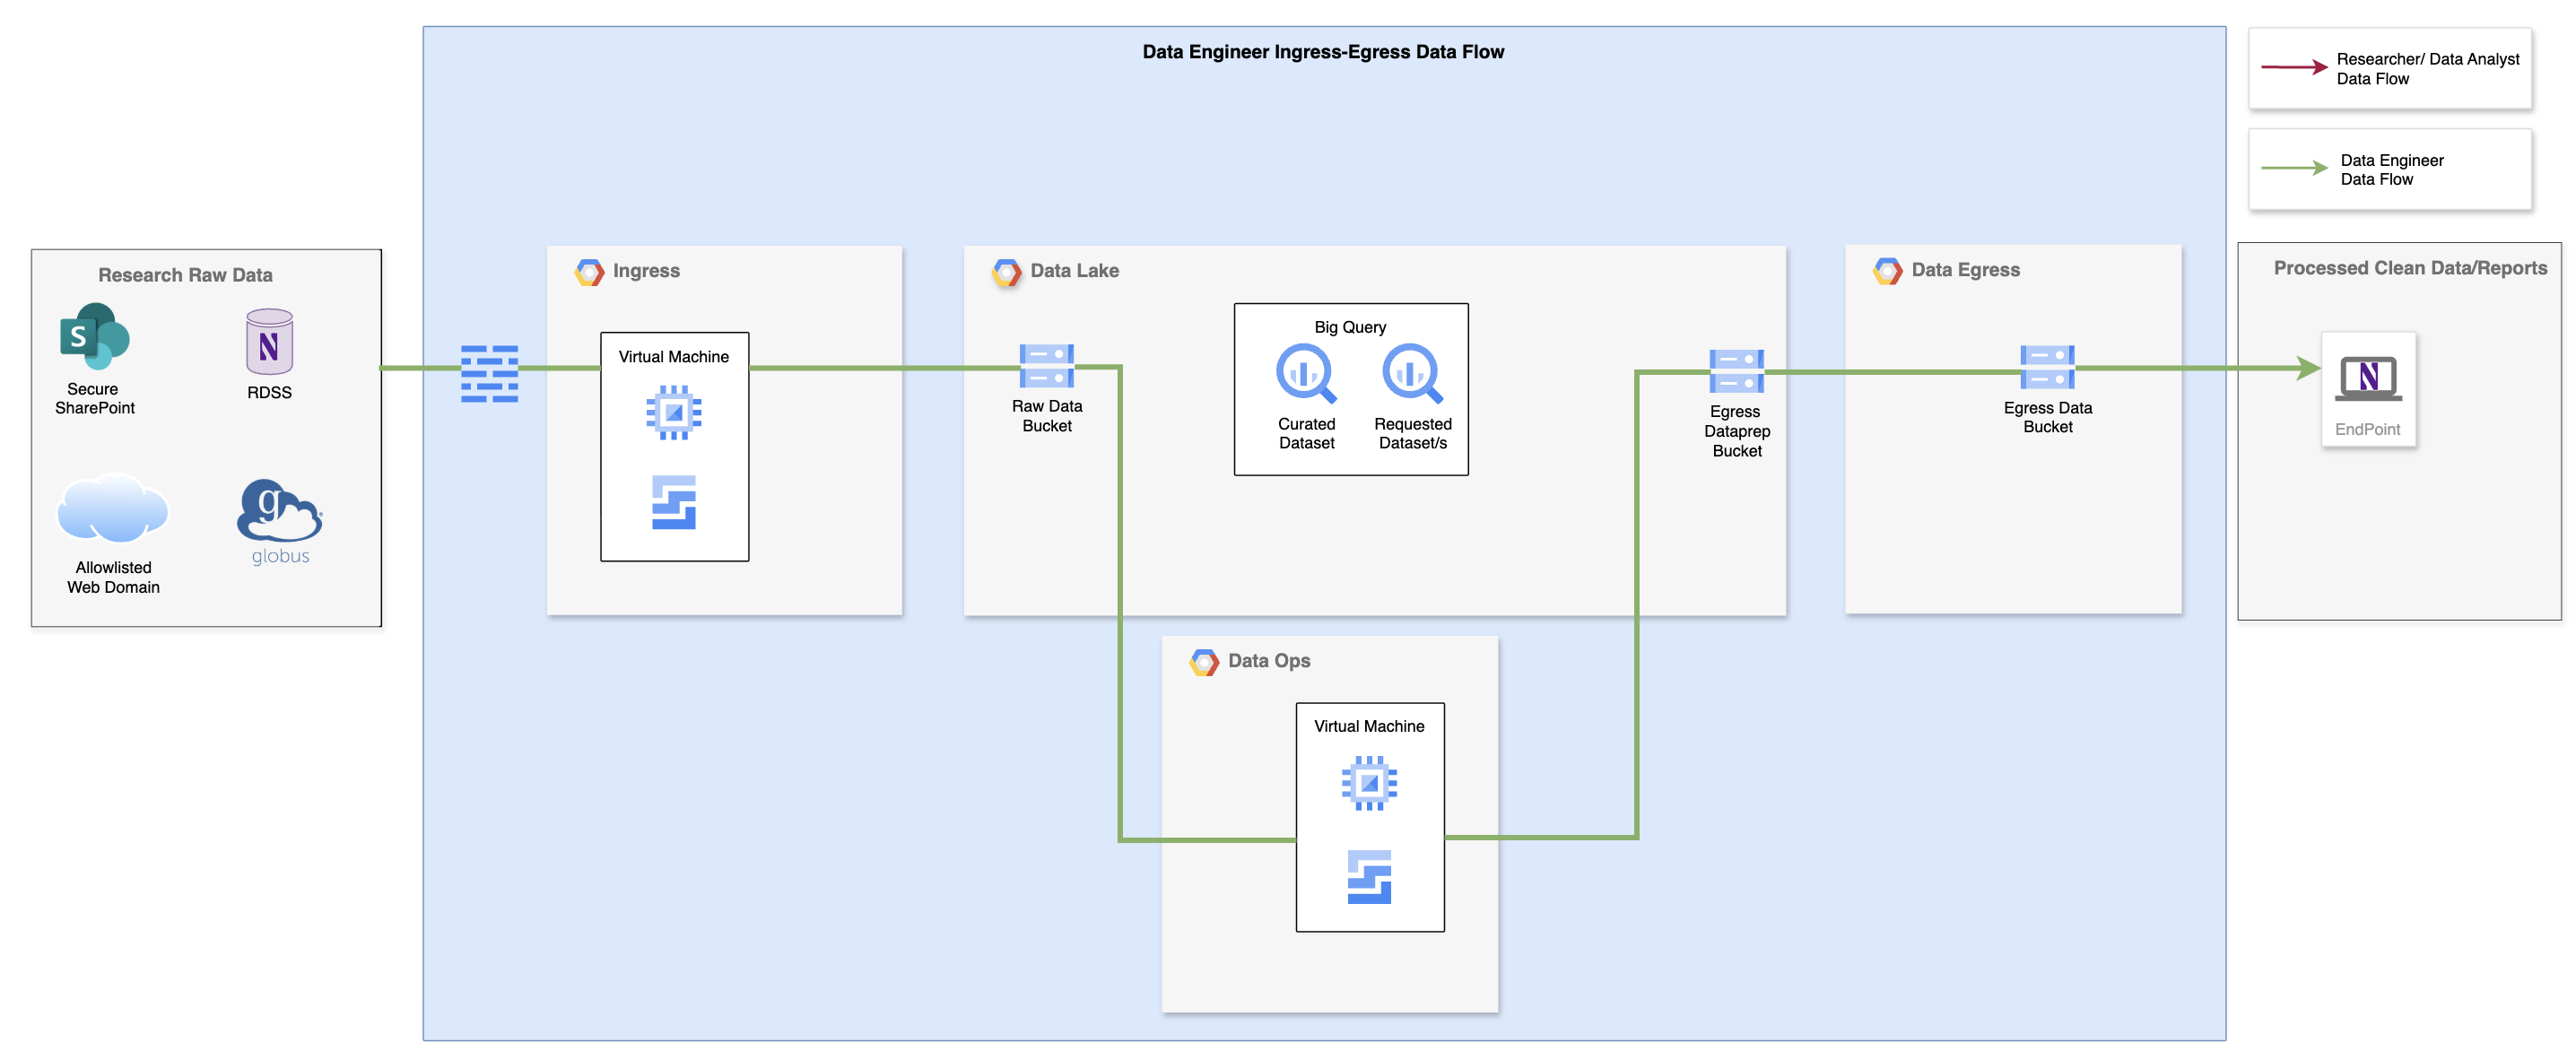This screenshot has width=2576, height=1060.
Task: Click the firewall brick icon
Action: [x=489, y=373]
